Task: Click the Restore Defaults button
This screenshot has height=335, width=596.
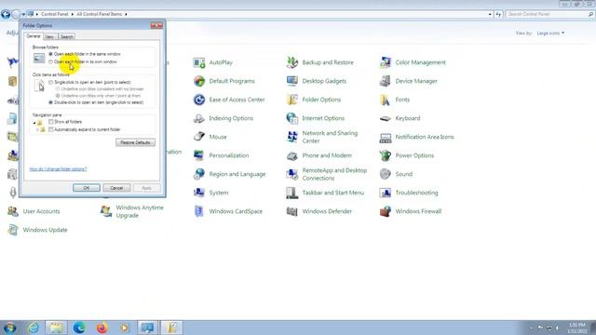Action: coord(135,142)
